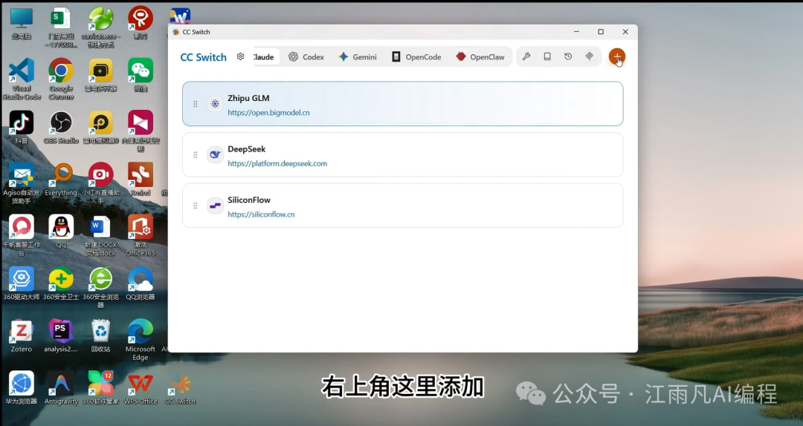Open the history clock icon in toolbar
Viewport: 803px width, 426px height.
coord(568,56)
